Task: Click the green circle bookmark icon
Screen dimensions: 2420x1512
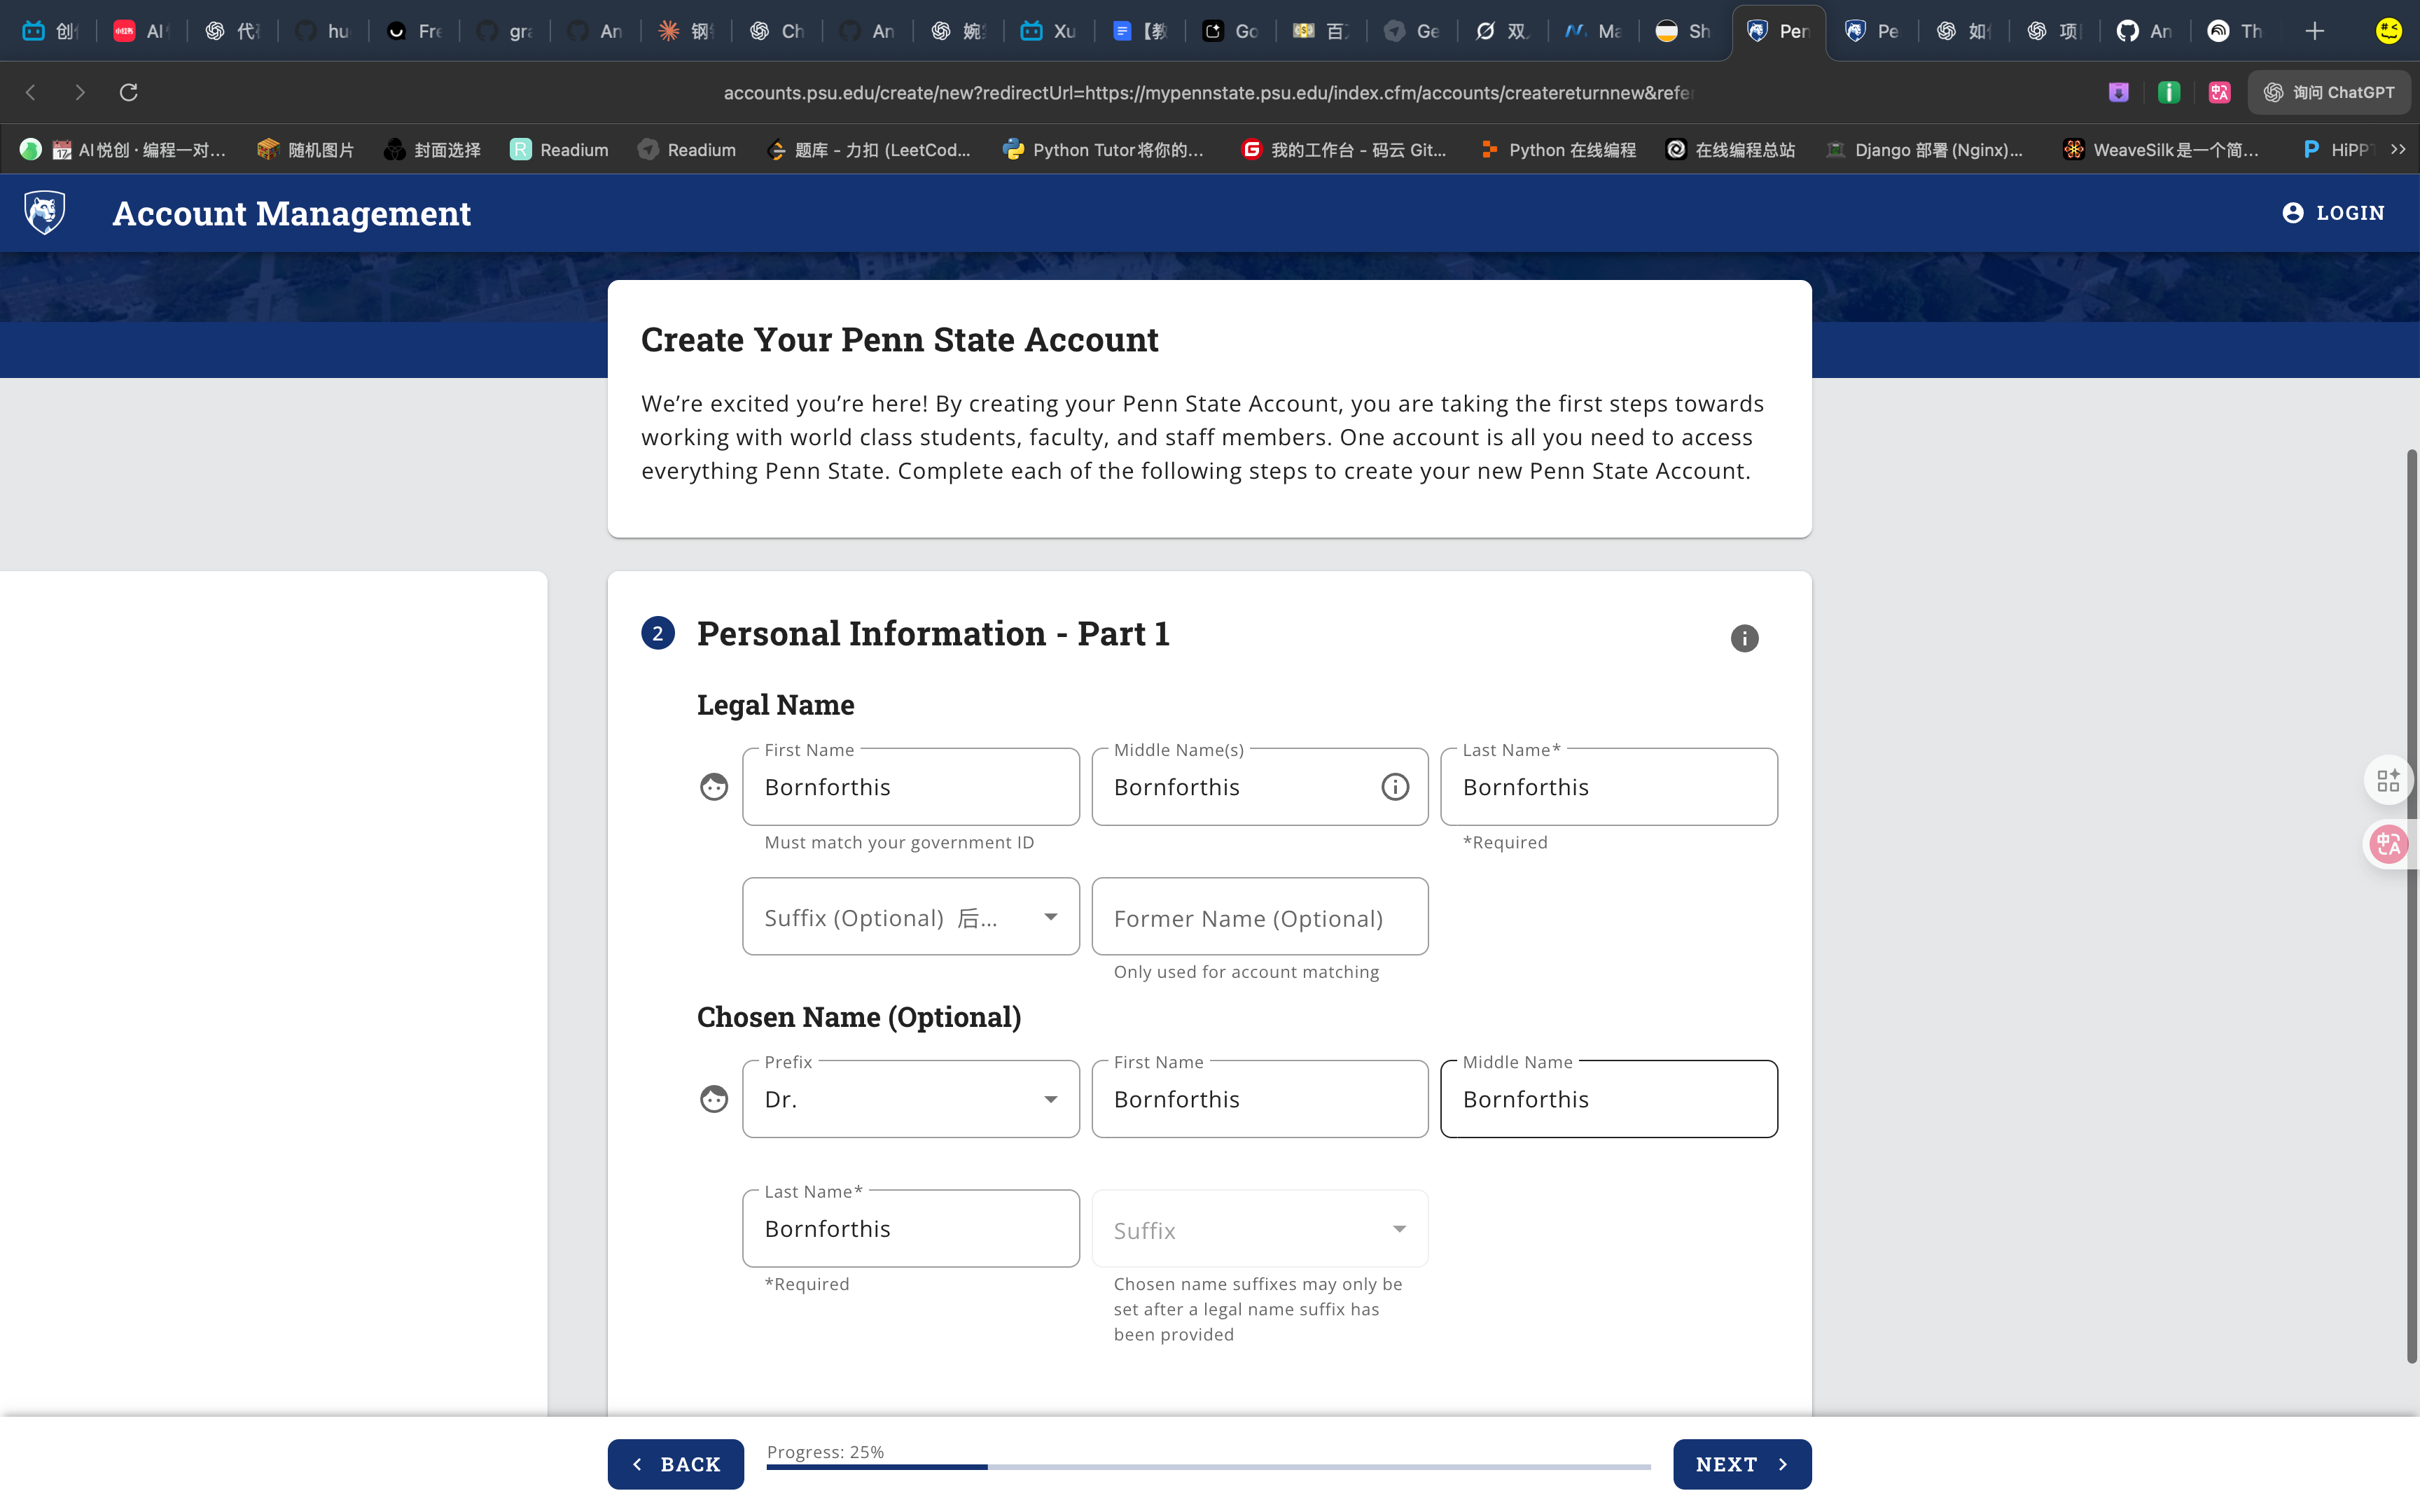Action: pyautogui.click(x=30, y=149)
